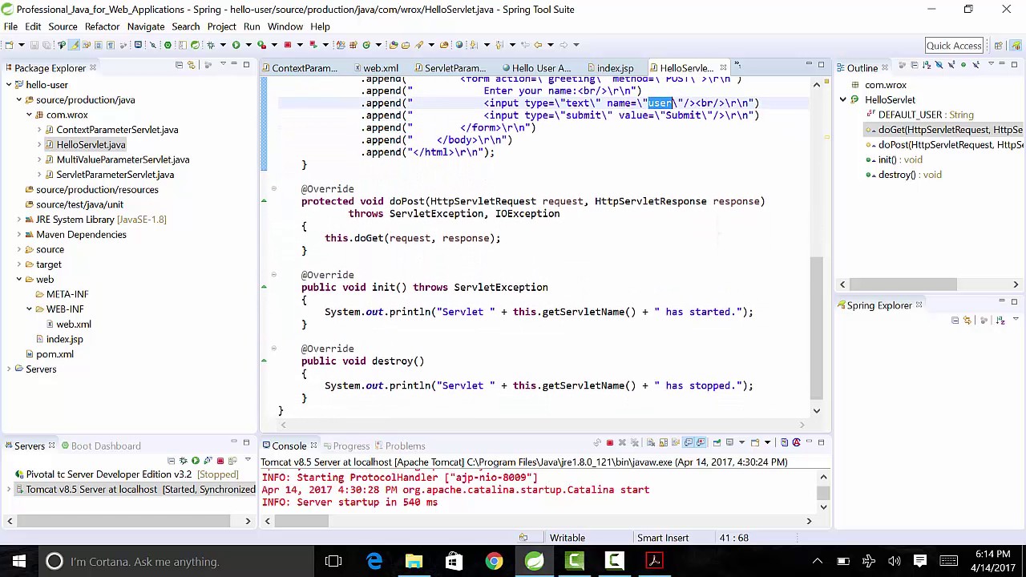Collapse source/production/java folder
Viewport: 1026px width, 577px height.
[x=18, y=100]
